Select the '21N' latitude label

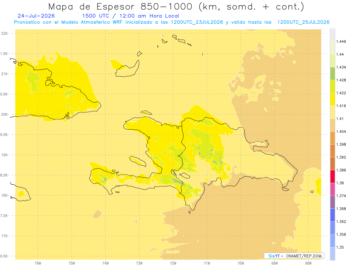(x=4, y=74)
